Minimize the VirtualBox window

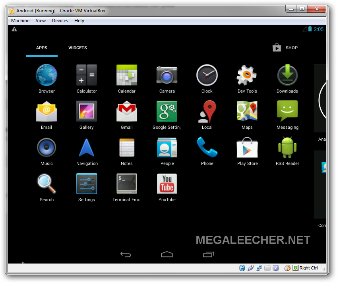pos(291,9)
